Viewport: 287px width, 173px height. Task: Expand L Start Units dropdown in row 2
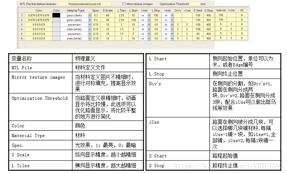point(149,20)
